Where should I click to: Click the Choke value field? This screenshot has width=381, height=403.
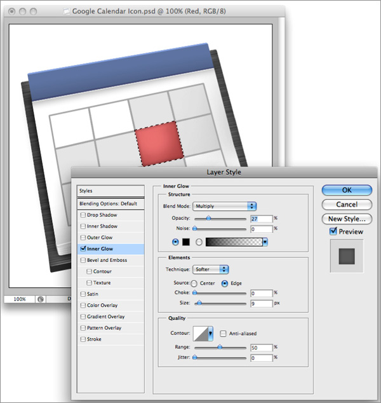262,293
